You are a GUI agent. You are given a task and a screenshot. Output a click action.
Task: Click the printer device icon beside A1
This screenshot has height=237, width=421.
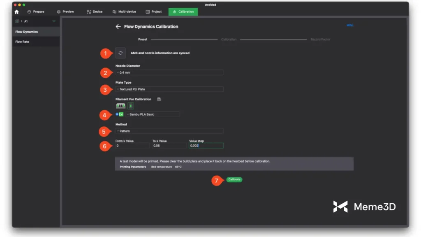pos(17,21)
